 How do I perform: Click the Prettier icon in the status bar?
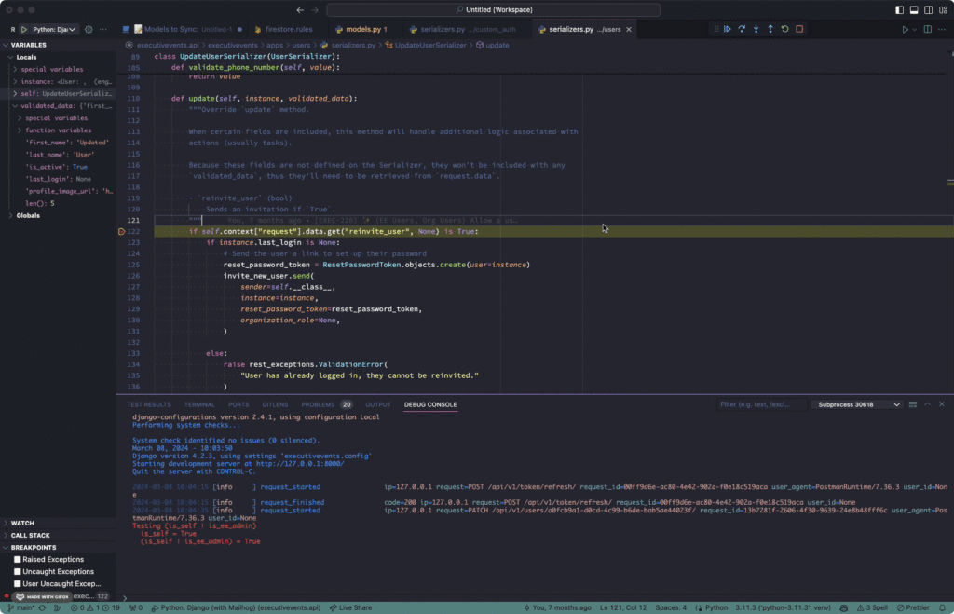point(908,607)
